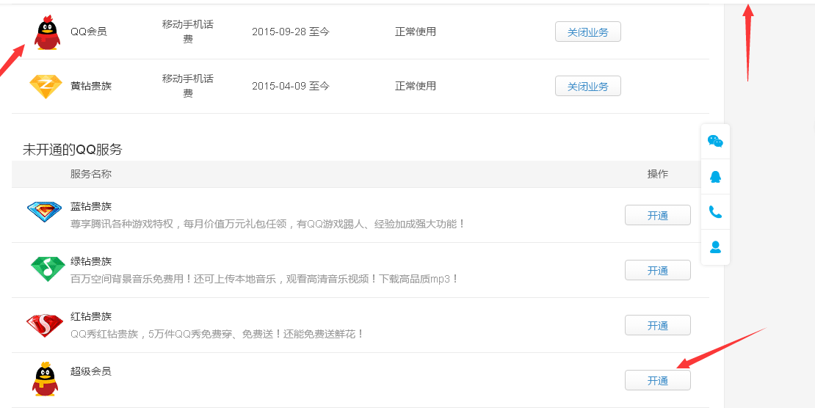Click the 绿钻贵族 description about background music
Screen dimensions: 815x408
tap(265, 279)
